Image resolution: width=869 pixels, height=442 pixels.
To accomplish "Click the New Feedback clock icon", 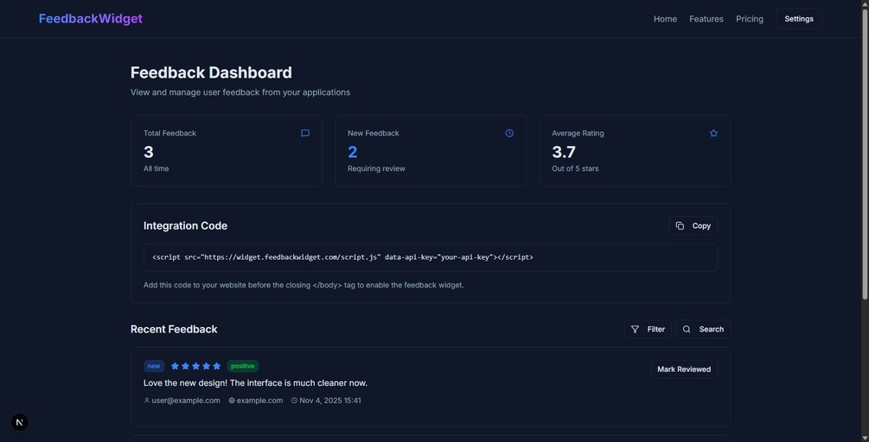I will point(509,133).
